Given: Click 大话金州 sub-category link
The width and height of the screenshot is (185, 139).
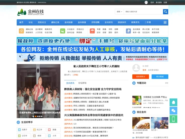Looking at the screenshot, I should (x=71, y=29).
